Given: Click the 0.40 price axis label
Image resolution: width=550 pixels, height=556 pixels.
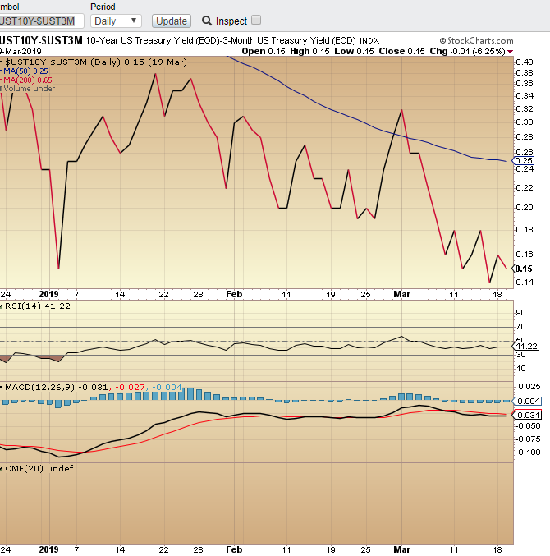Looking at the screenshot, I should pyautogui.click(x=524, y=62).
